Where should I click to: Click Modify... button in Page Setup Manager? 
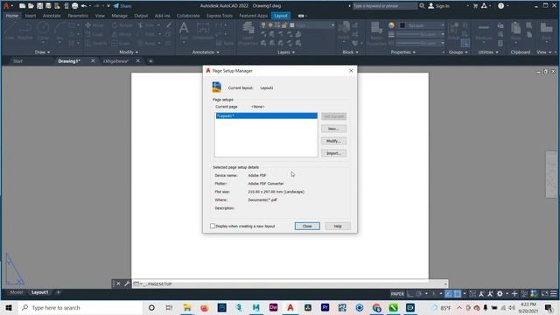(333, 141)
